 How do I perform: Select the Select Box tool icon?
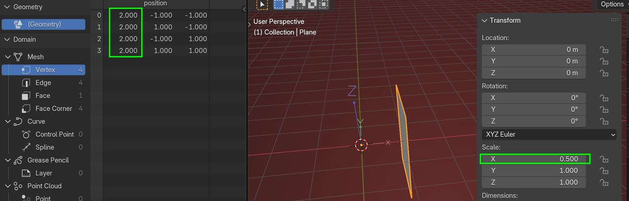pos(262,4)
